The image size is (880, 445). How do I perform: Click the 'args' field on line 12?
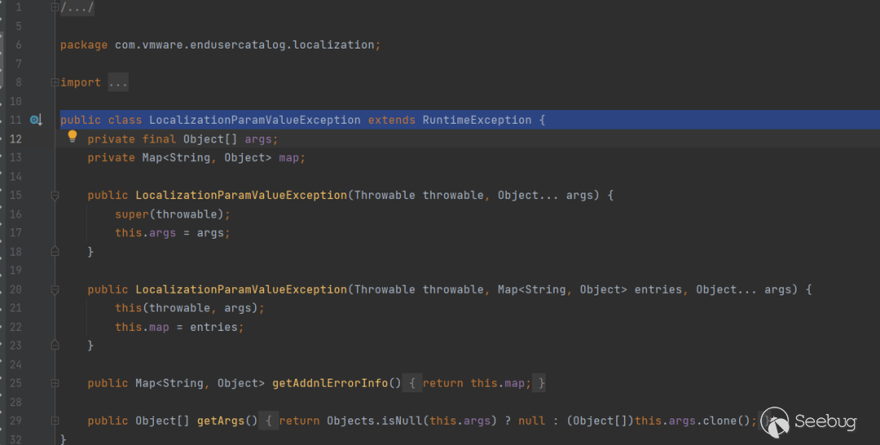pyautogui.click(x=258, y=139)
